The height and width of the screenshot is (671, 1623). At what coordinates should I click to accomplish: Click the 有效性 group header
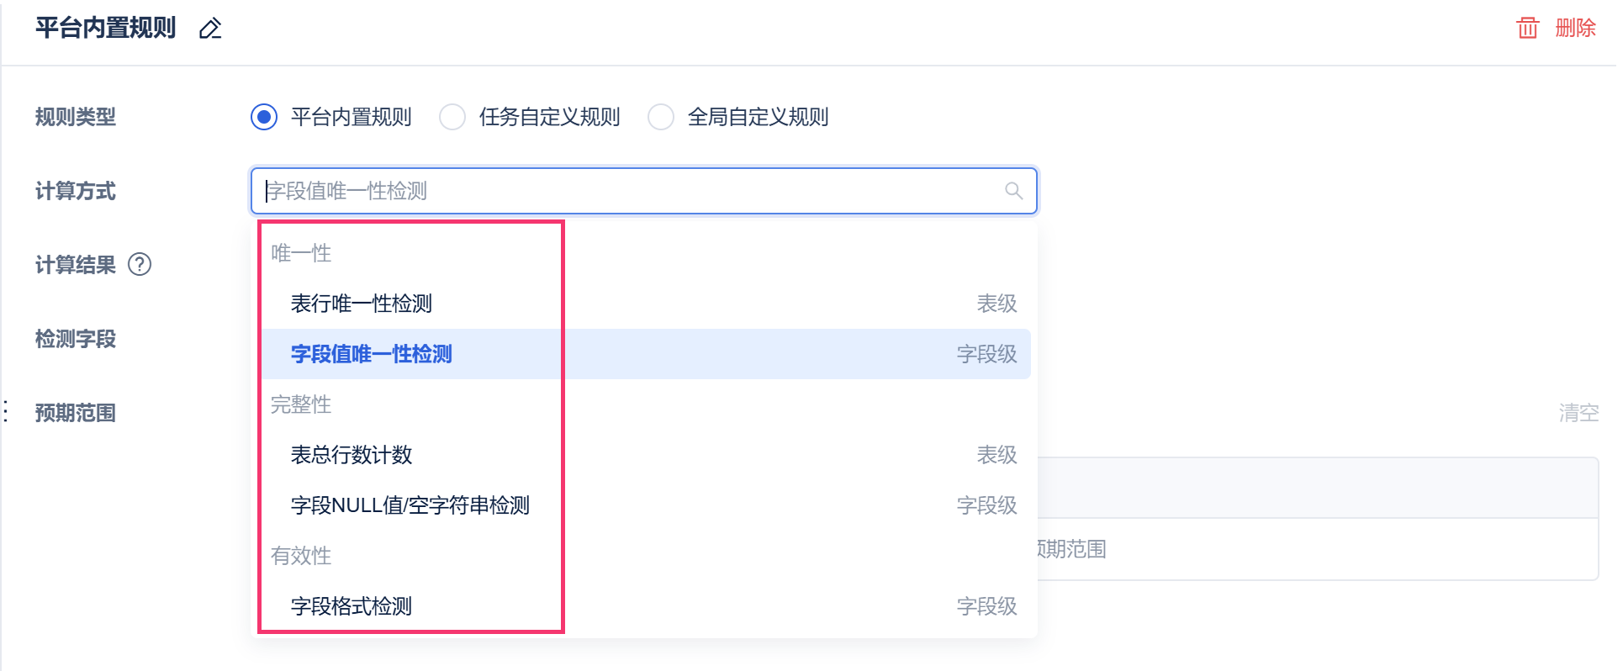click(301, 556)
